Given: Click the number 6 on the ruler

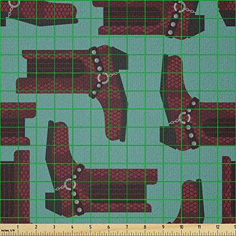Looking at the screenshot, I should tap(109, 227).
